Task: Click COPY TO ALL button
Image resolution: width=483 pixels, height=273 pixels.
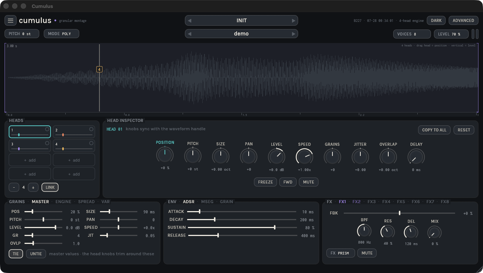Action: click(434, 130)
